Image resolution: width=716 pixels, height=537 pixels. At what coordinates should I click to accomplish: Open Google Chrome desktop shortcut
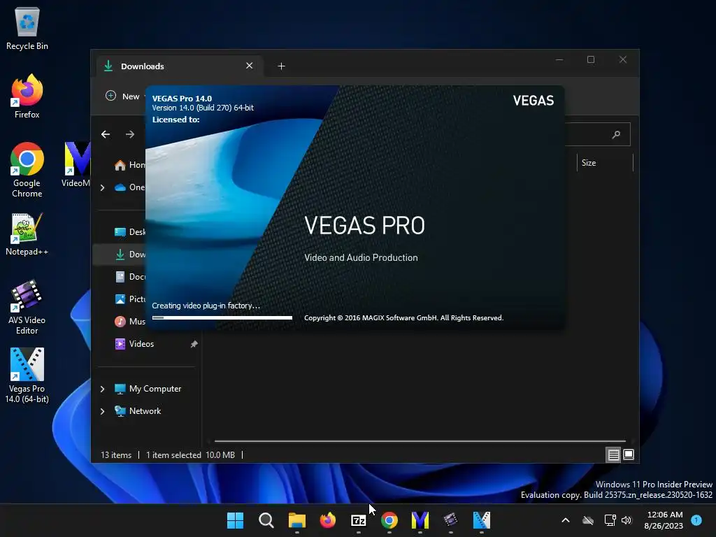(x=27, y=170)
